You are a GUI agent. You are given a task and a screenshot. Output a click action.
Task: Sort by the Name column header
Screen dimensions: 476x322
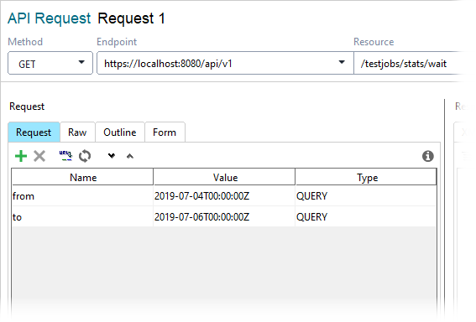[x=83, y=178]
